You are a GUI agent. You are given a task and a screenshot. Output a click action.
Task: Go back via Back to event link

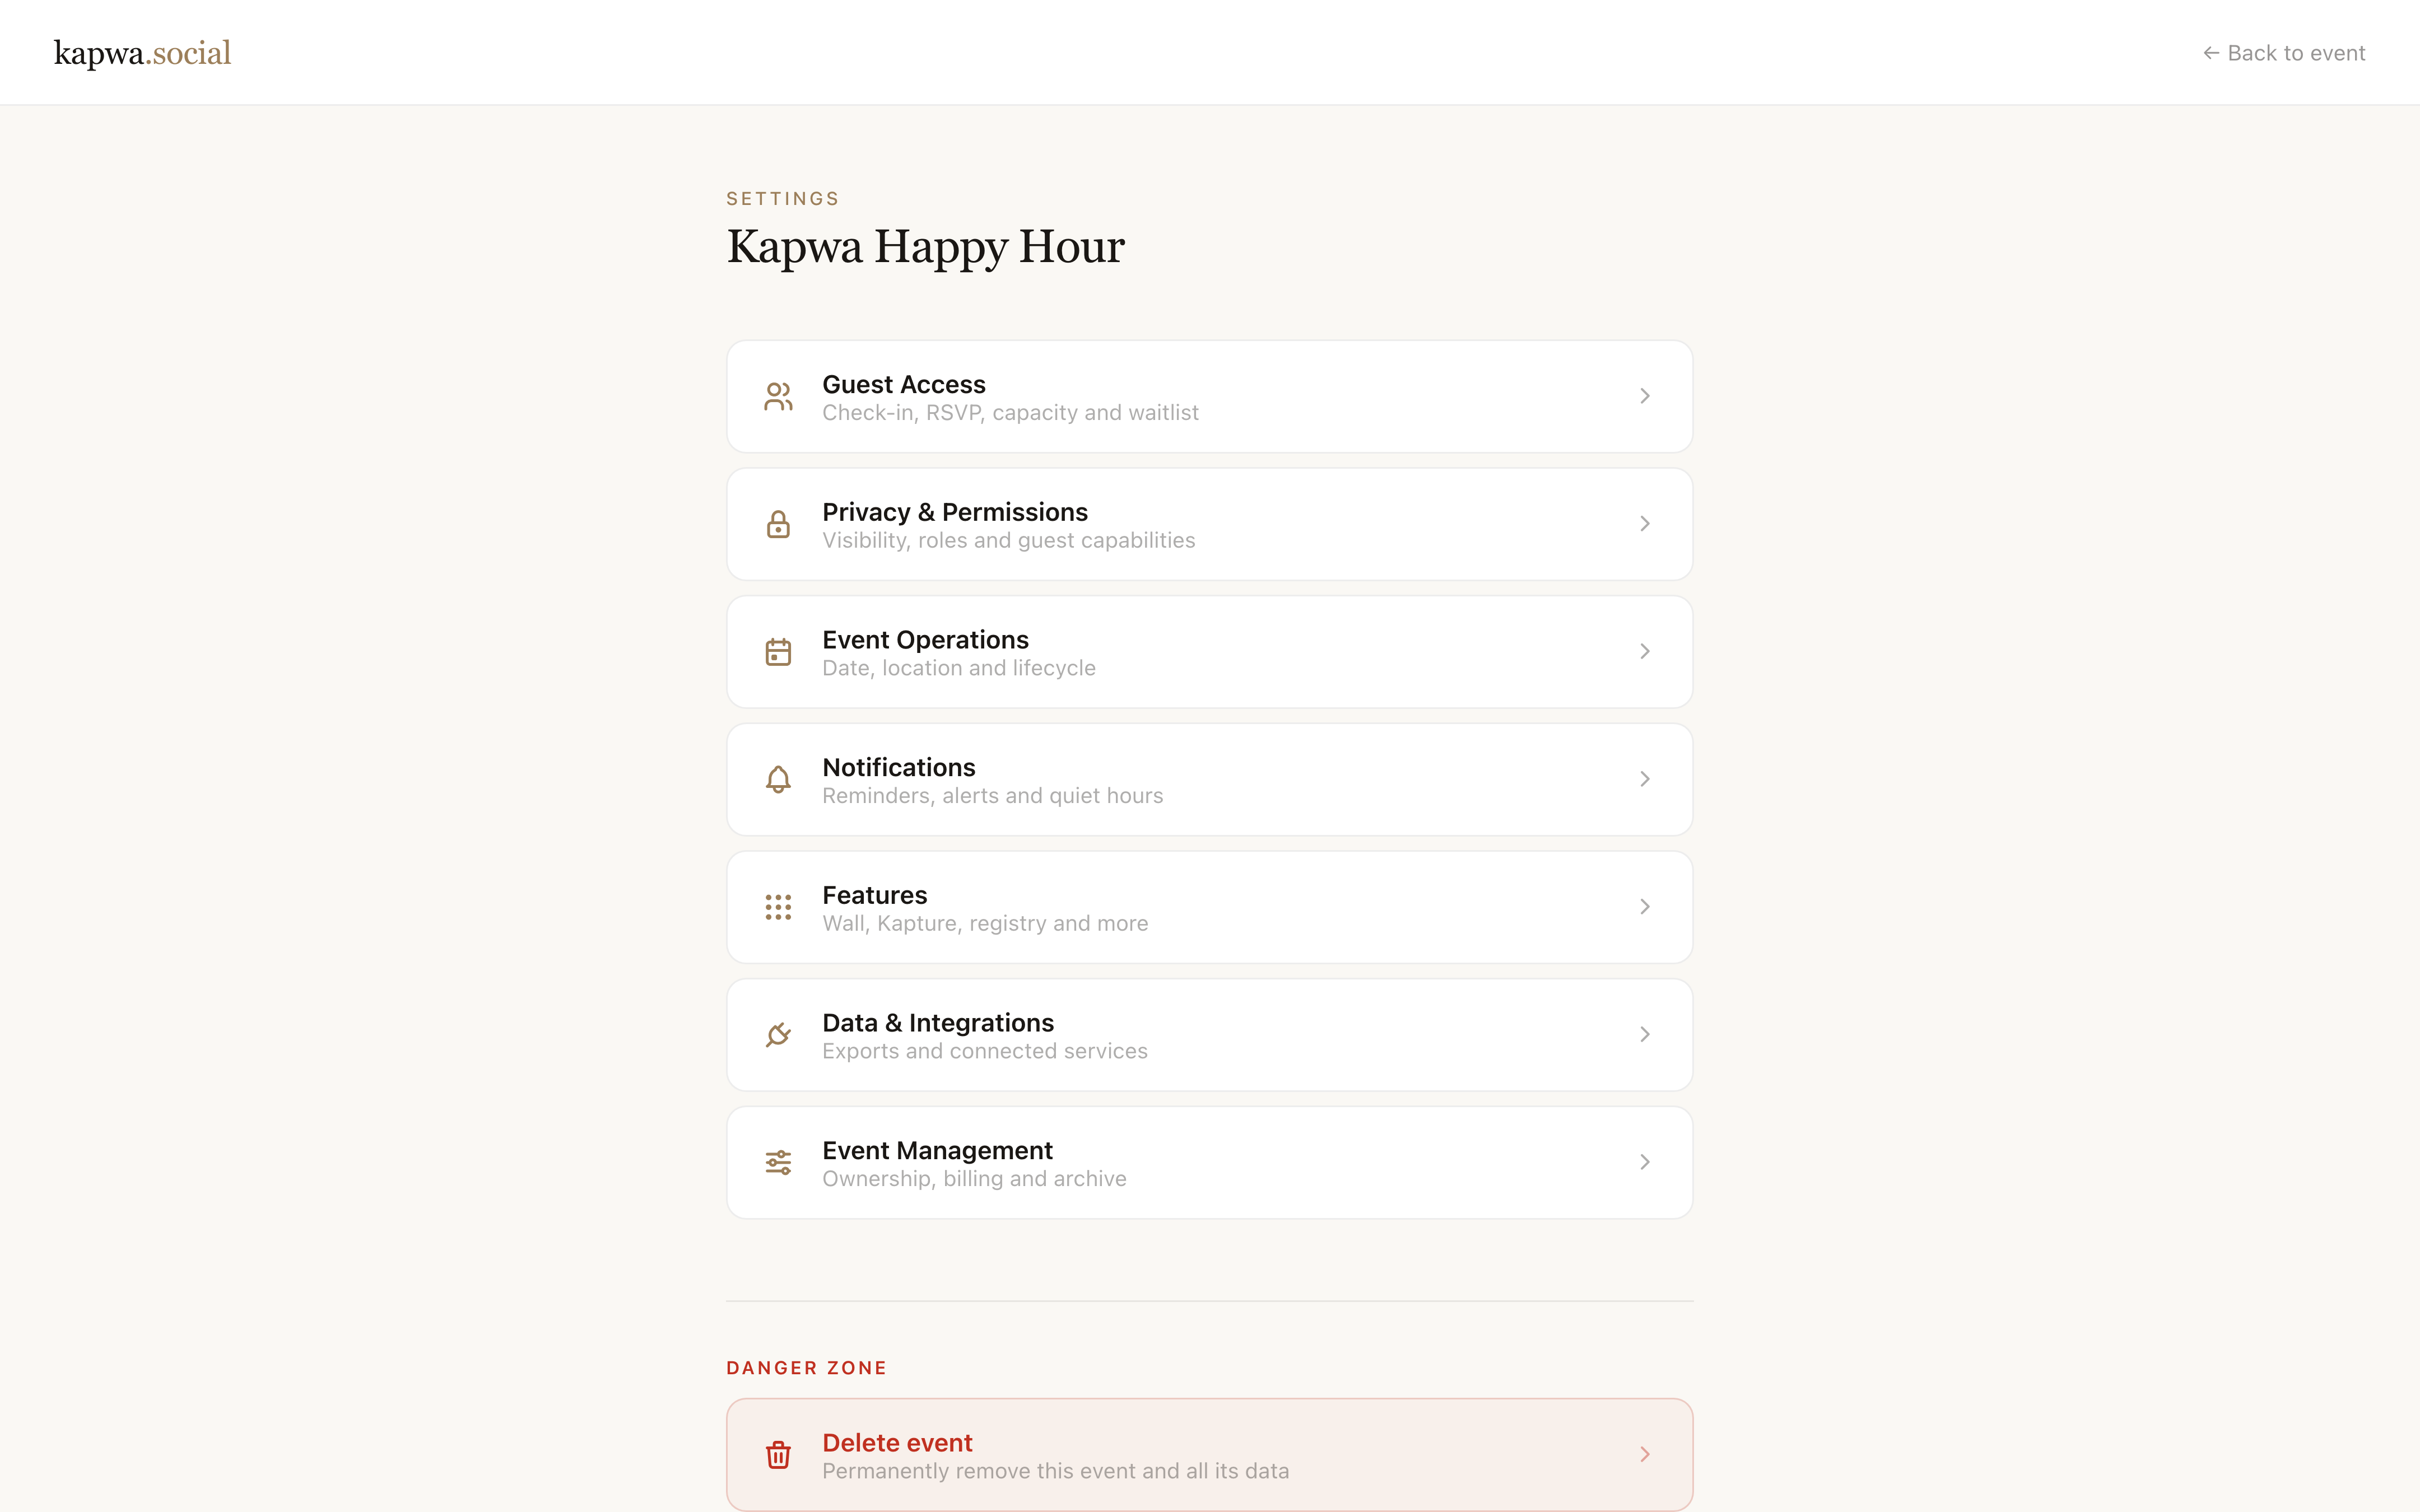2284,53
